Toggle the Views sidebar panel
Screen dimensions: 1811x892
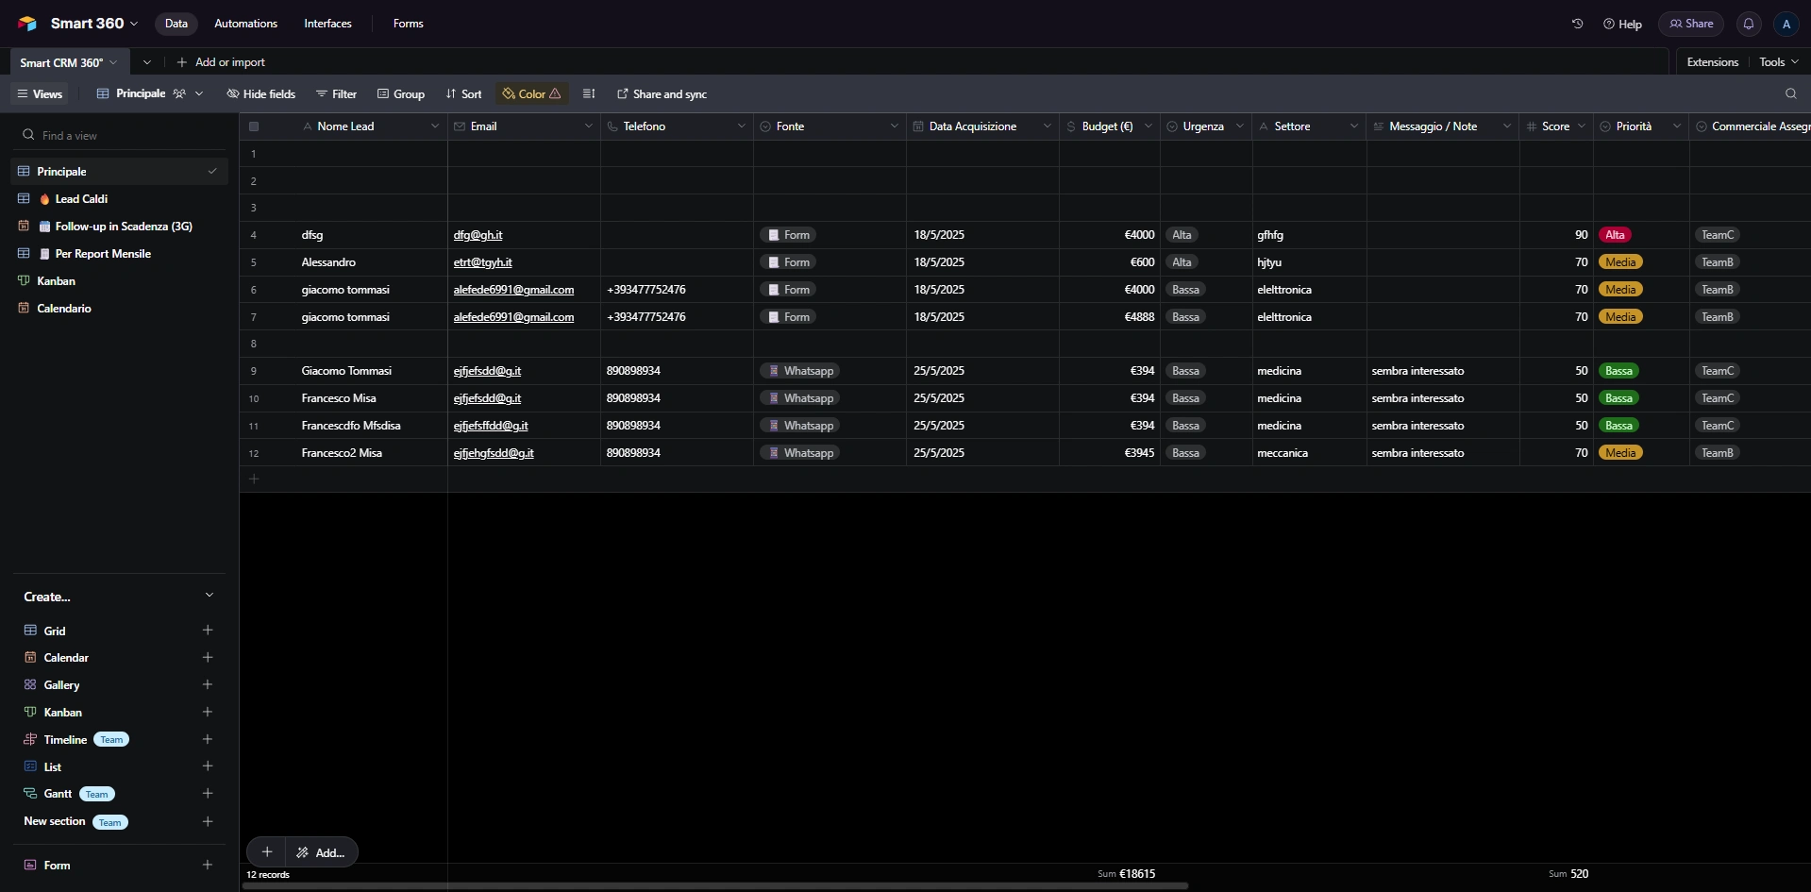pyautogui.click(x=40, y=93)
